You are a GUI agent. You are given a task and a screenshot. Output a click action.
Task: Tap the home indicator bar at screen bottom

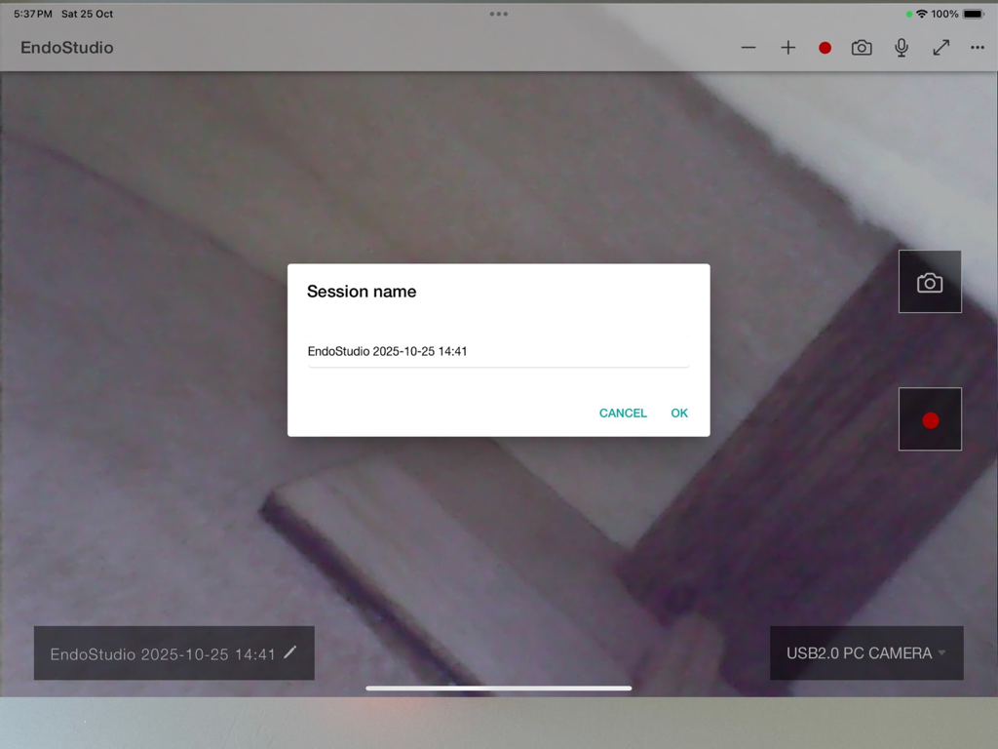(x=498, y=689)
